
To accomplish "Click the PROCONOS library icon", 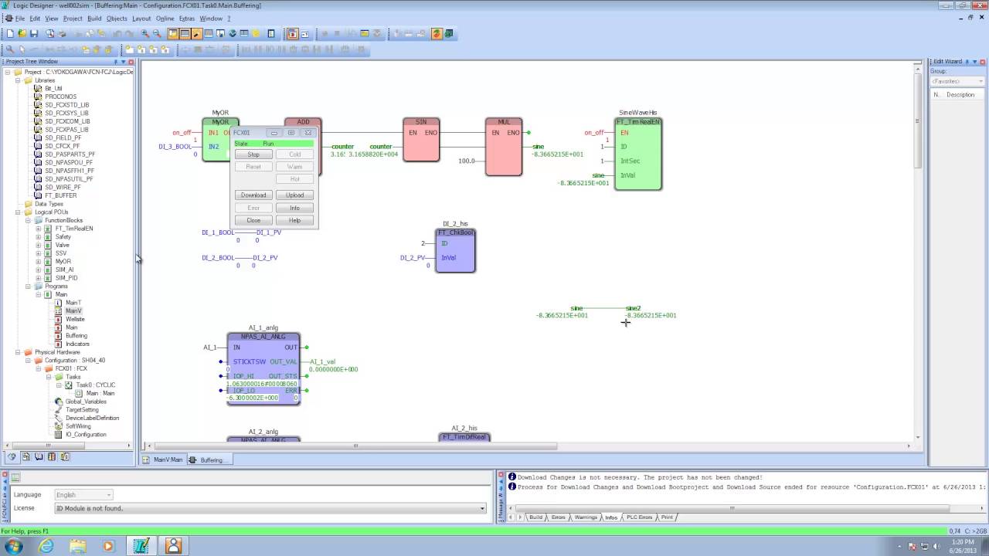I will (38, 97).
